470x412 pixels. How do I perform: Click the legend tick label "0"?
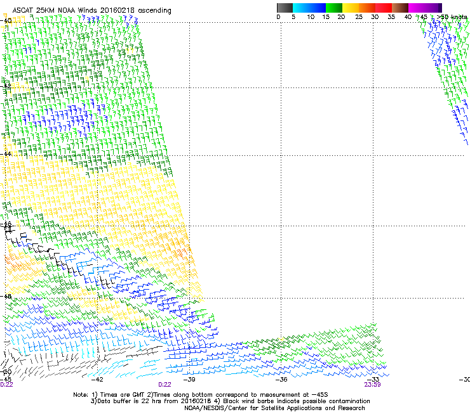pos(278,17)
